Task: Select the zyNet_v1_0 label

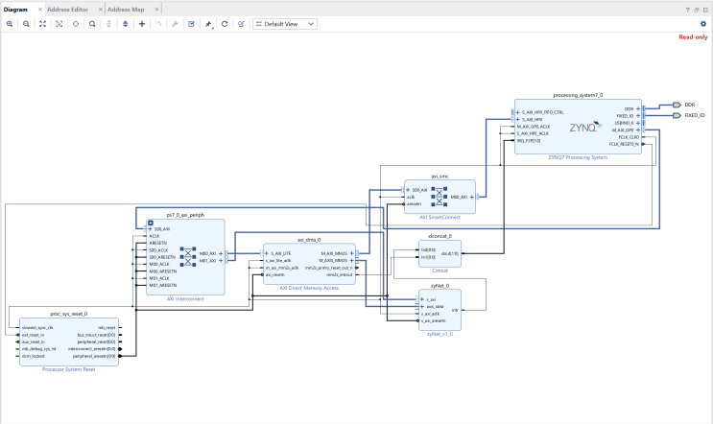Action: point(440,334)
